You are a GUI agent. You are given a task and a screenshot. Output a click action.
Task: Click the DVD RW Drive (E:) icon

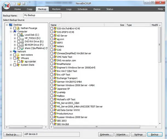tap(22, 42)
